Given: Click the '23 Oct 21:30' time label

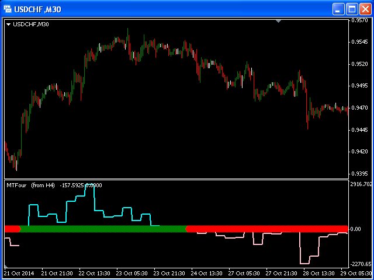Looking at the screenshot, I should point(169,273).
